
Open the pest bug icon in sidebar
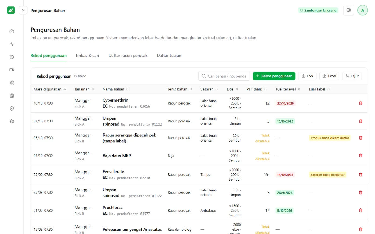12,82
